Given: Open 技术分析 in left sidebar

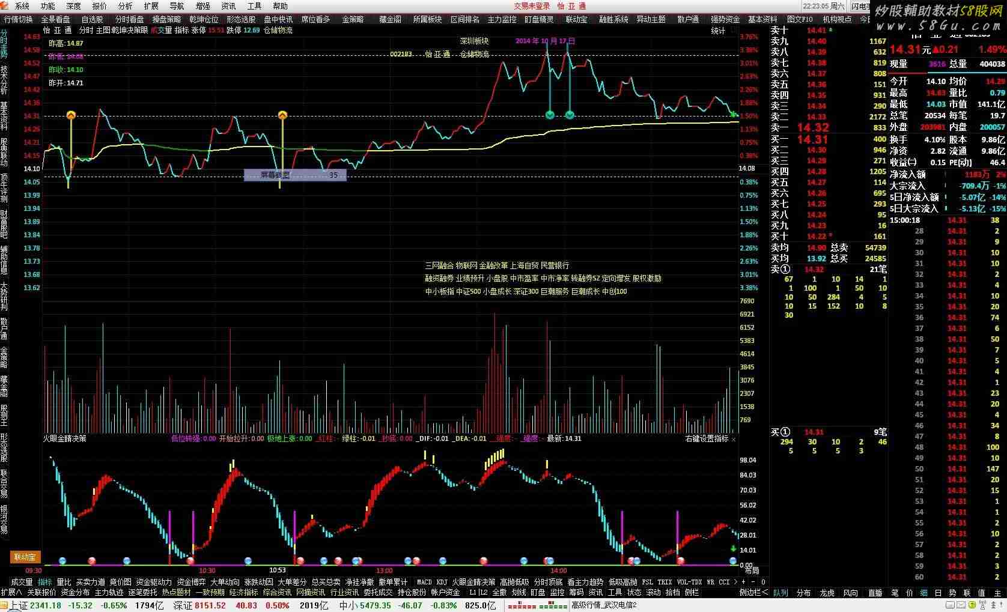Looking at the screenshot, I should point(4,80).
